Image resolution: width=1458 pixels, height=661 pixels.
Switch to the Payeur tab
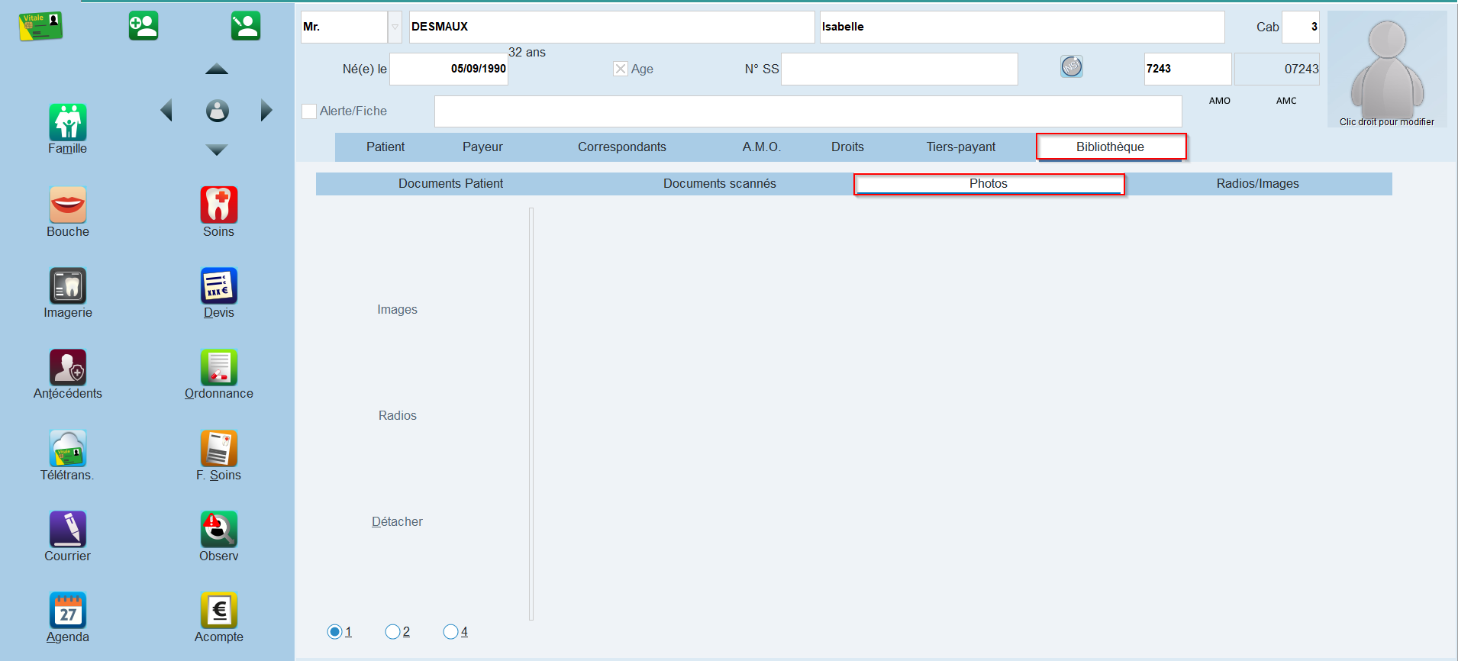click(x=482, y=147)
